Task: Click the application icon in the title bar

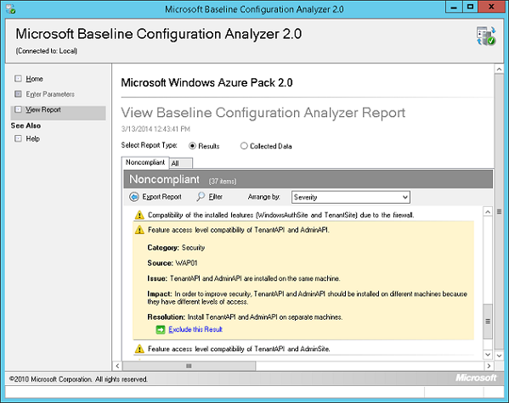Action: (10, 8)
